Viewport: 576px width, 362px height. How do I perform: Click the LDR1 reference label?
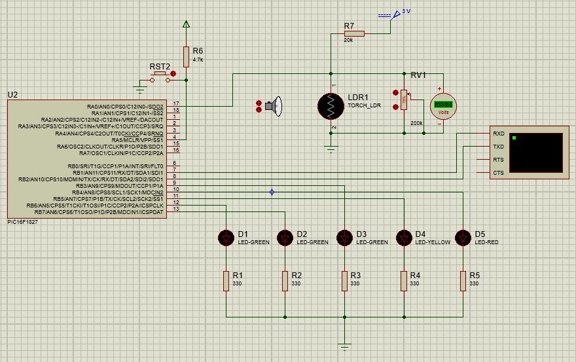358,98
